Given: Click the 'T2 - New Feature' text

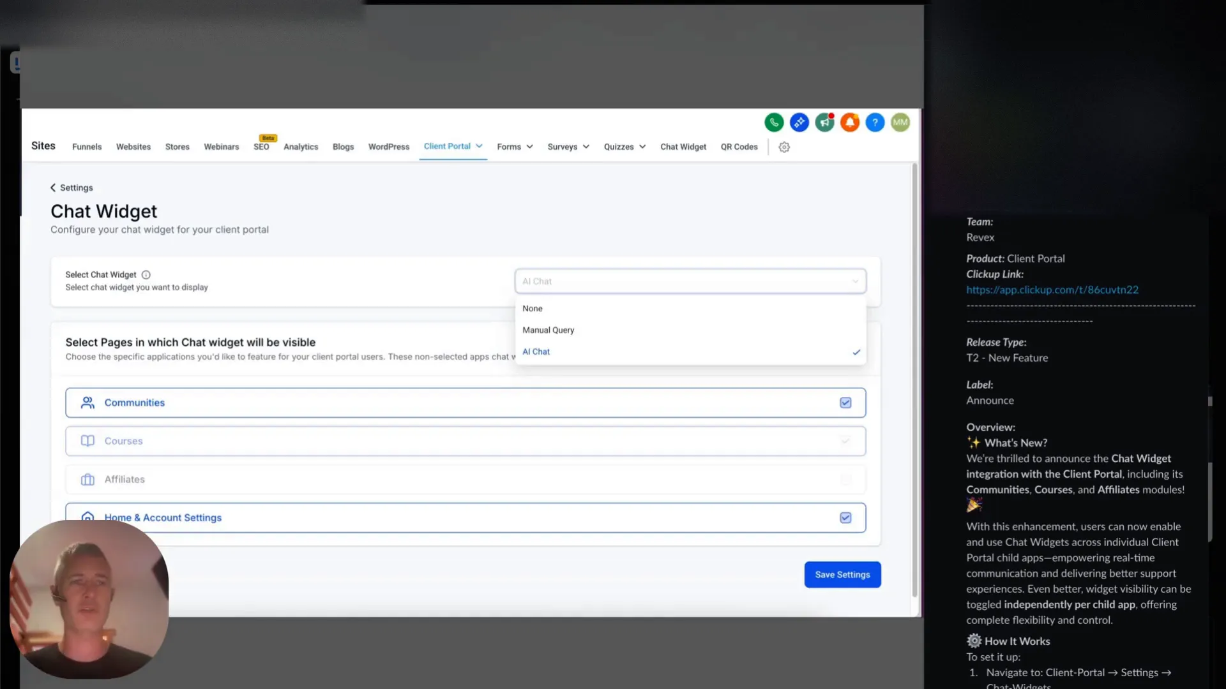Looking at the screenshot, I should tap(1007, 358).
